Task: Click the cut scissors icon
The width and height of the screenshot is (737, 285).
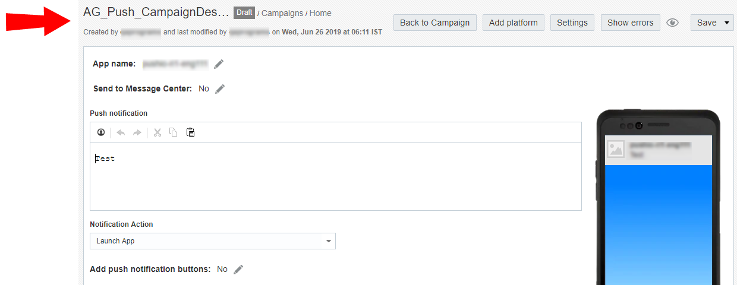Action: [158, 132]
